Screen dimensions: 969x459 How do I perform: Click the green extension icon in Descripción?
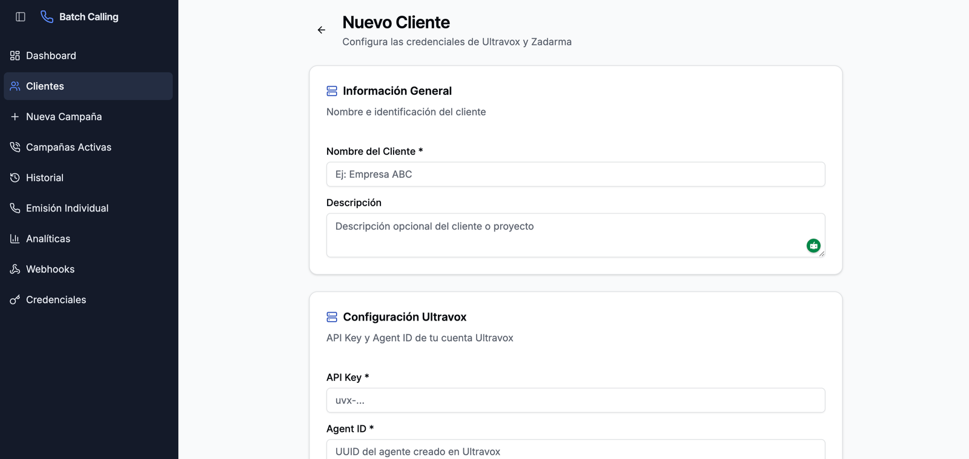[813, 246]
